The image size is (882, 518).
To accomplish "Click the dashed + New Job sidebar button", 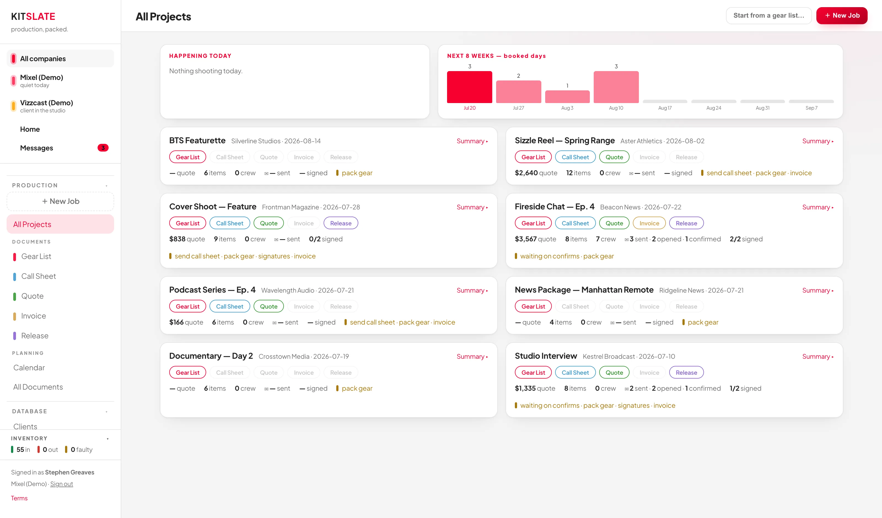I will [60, 201].
